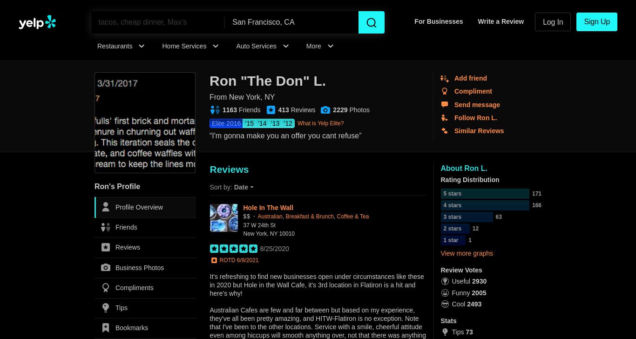Click the Add friend link text

coord(471,78)
